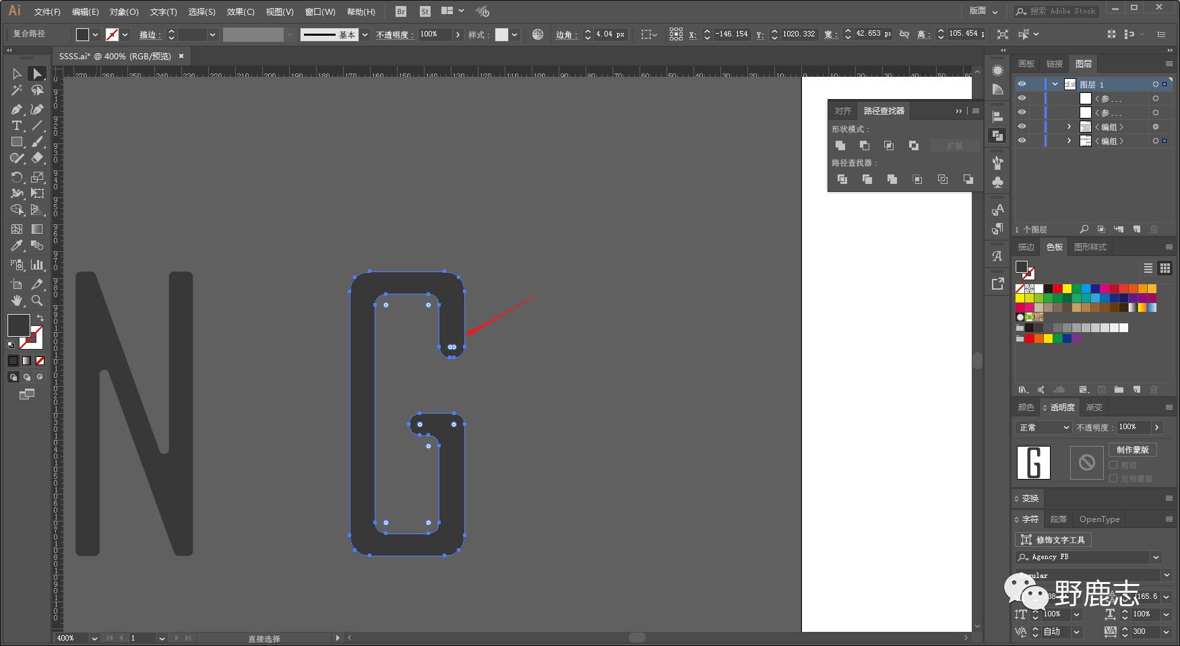Select the Rotate tool
The image size is (1180, 646).
17,177
